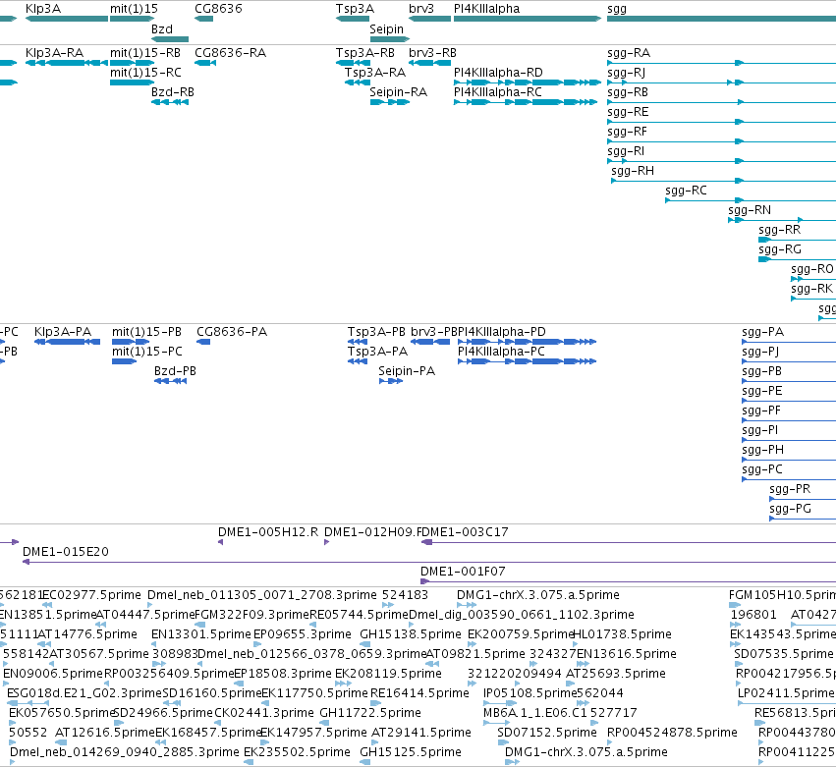The width and height of the screenshot is (836, 767).
Task: Click the DME1-005H12.R feature label
Action: click(x=268, y=532)
